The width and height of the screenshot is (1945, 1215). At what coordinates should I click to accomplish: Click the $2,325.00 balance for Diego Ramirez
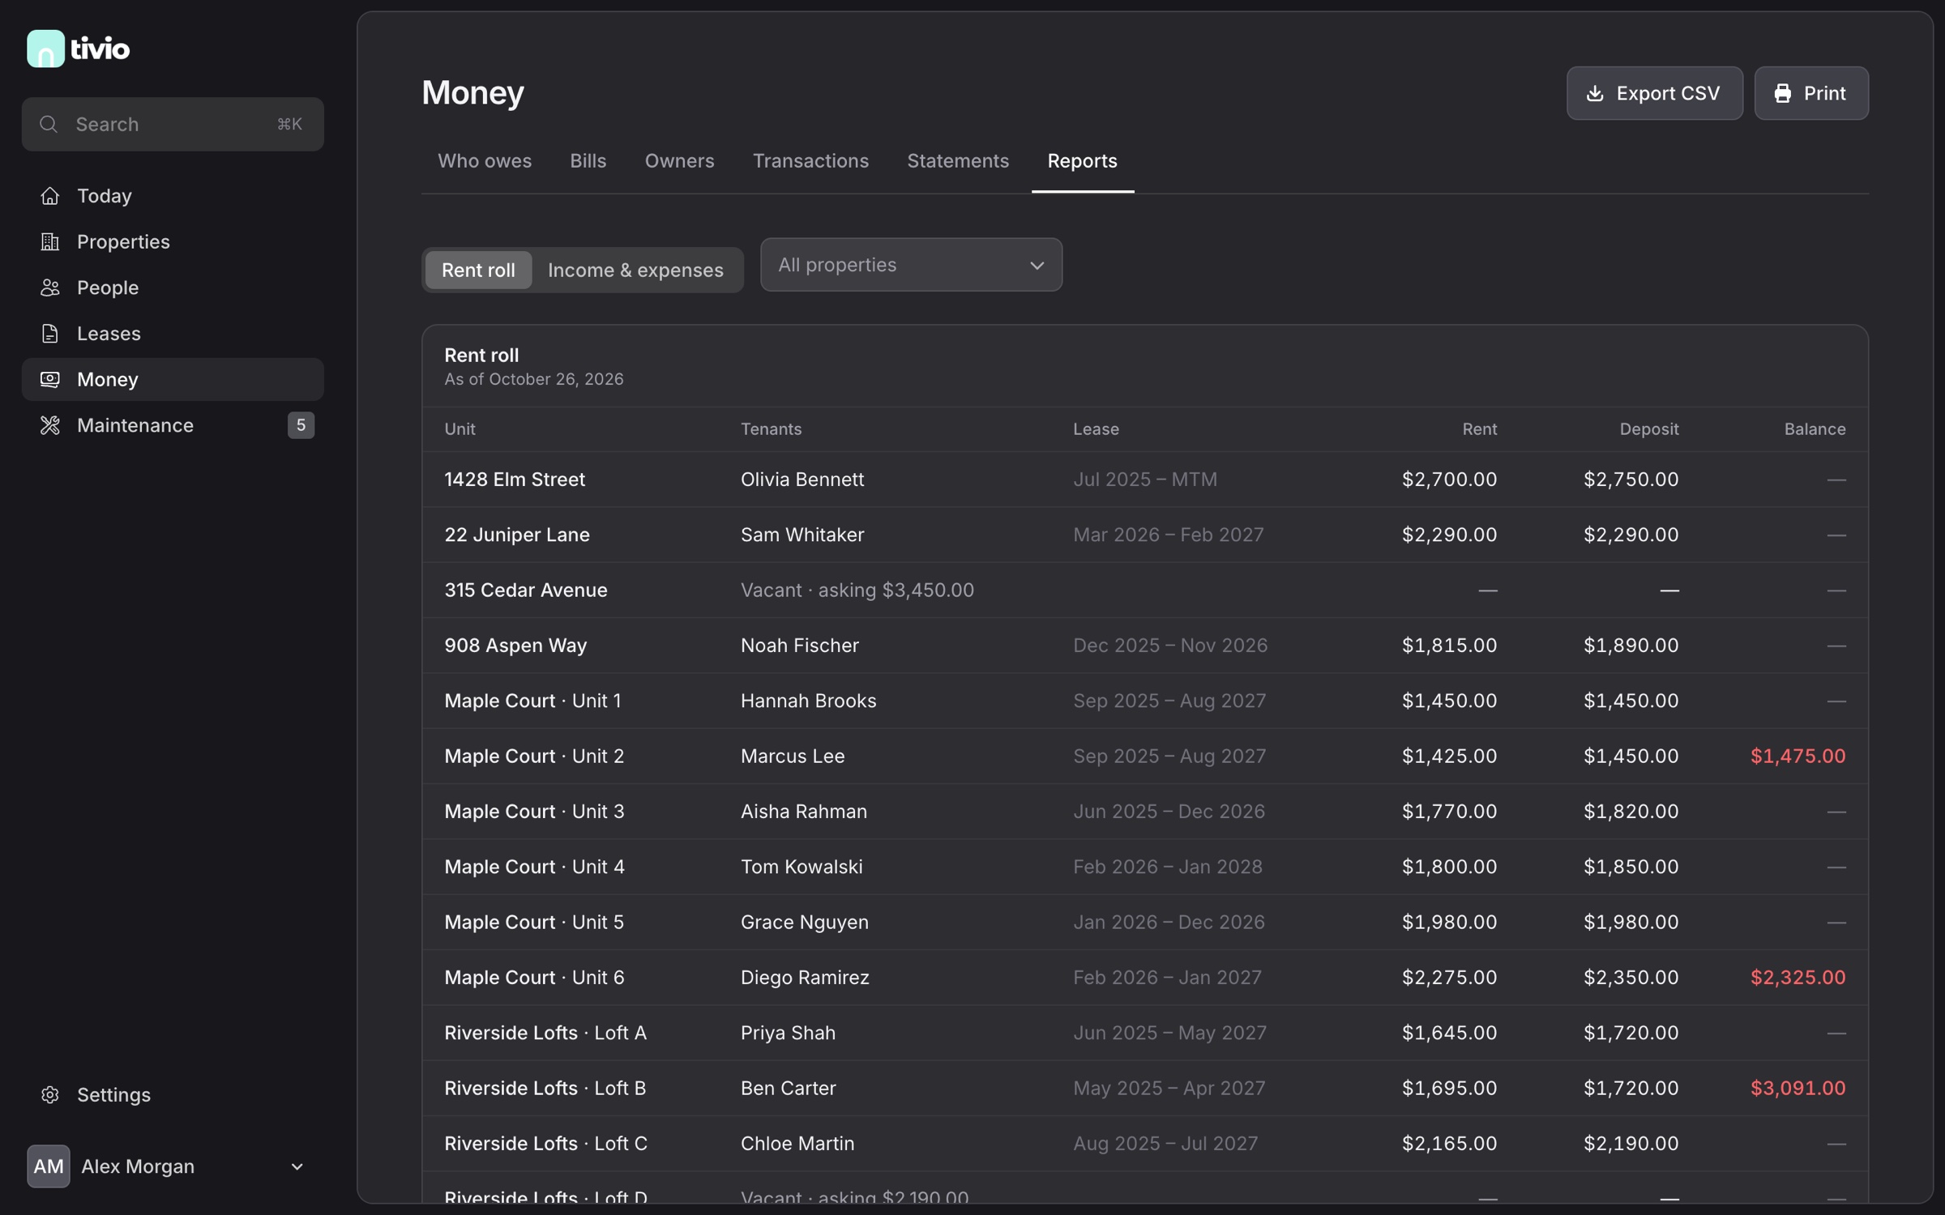point(1798,978)
